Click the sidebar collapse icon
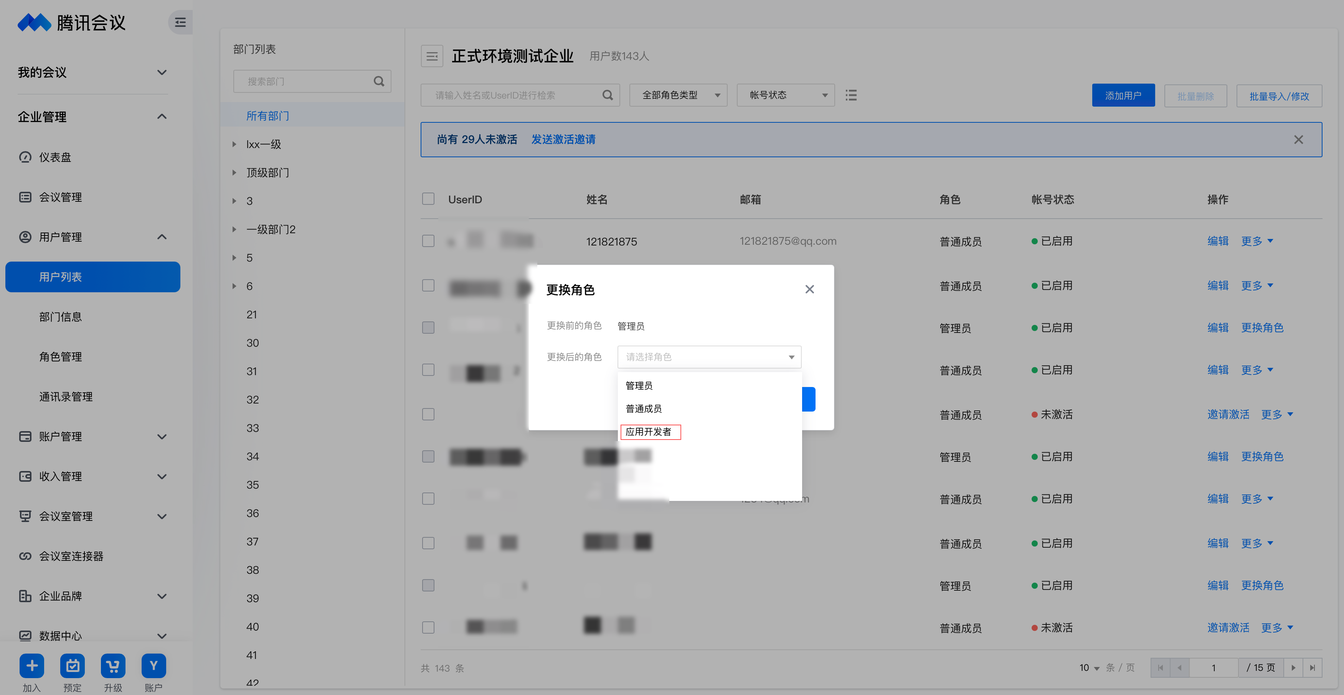Viewport: 1344px width, 695px height. click(x=180, y=22)
